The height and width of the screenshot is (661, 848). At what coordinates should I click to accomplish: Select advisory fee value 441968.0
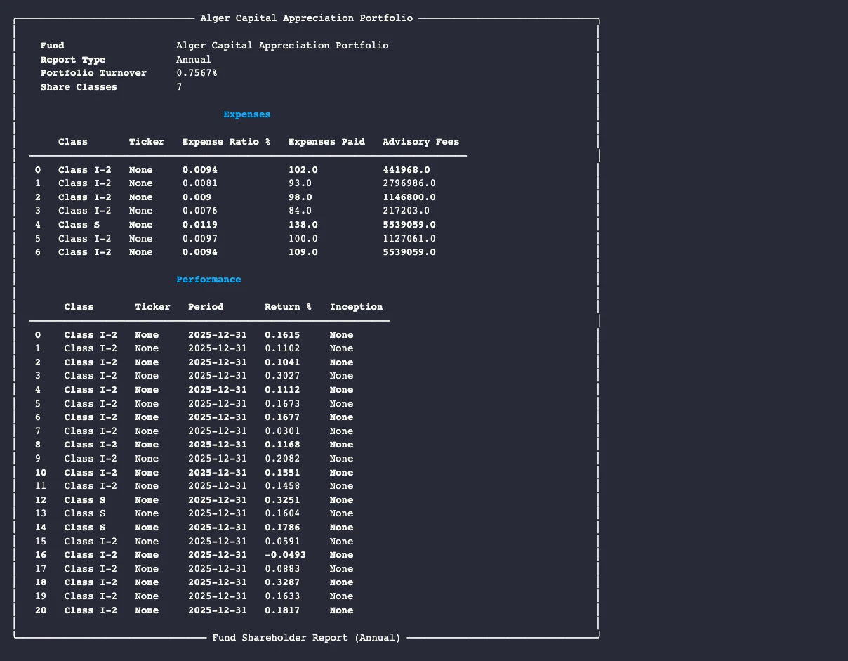(406, 170)
